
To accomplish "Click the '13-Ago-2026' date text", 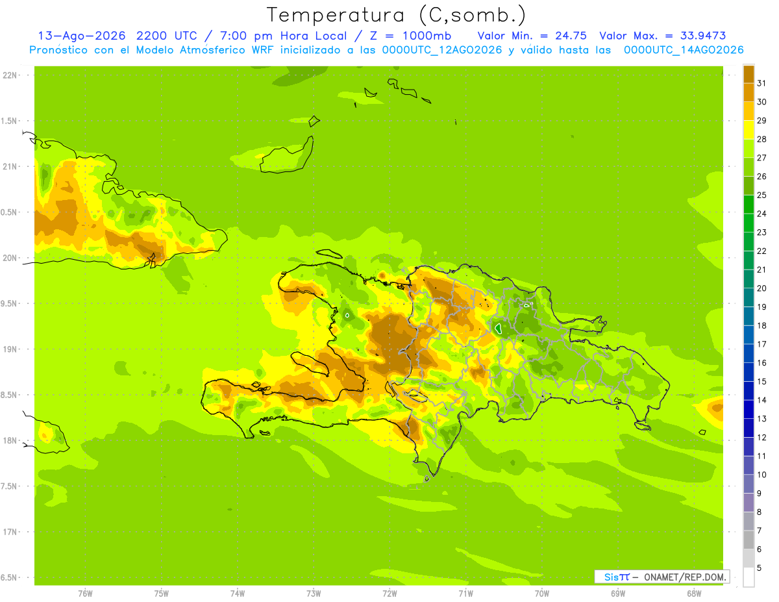I will click(82, 36).
